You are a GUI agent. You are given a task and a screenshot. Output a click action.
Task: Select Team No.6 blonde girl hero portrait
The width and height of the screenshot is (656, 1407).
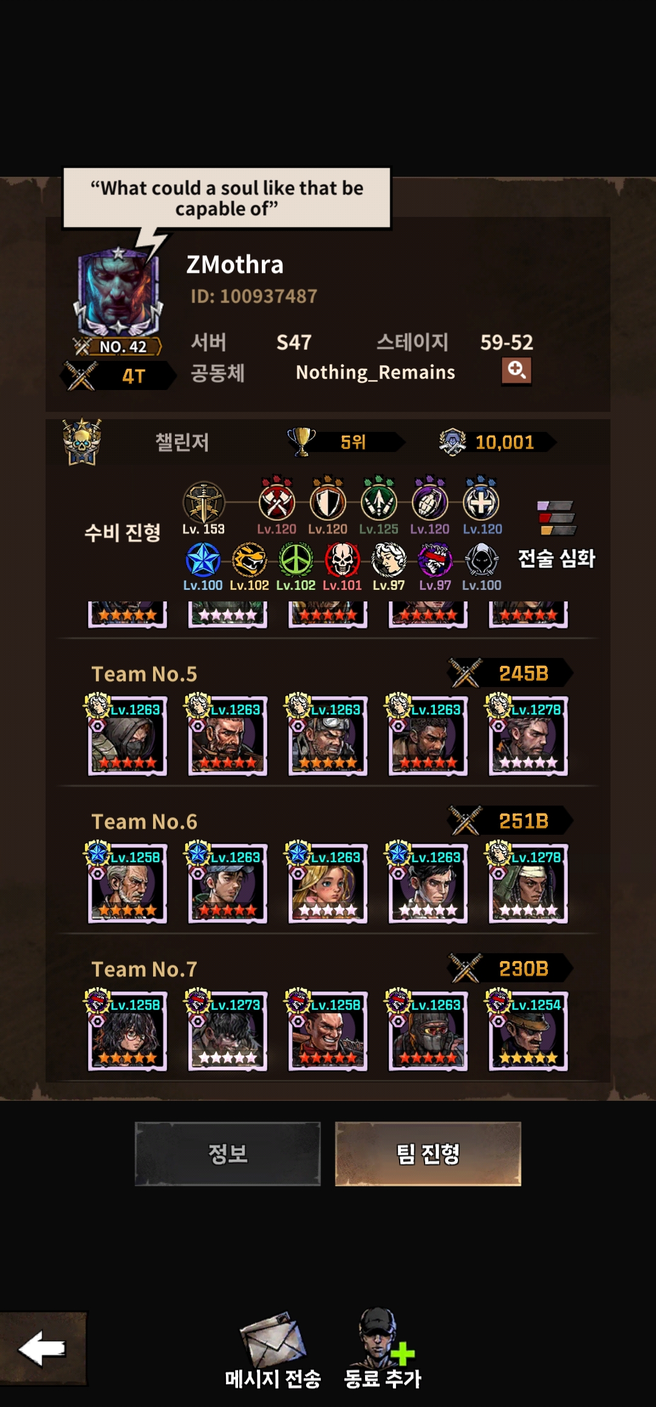click(328, 883)
